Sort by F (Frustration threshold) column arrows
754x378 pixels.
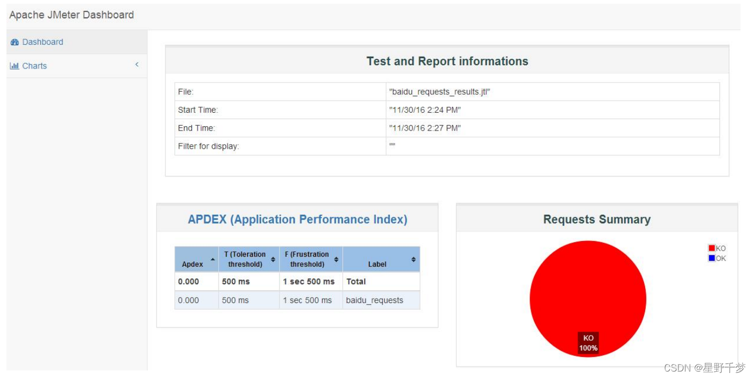[336, 259]
